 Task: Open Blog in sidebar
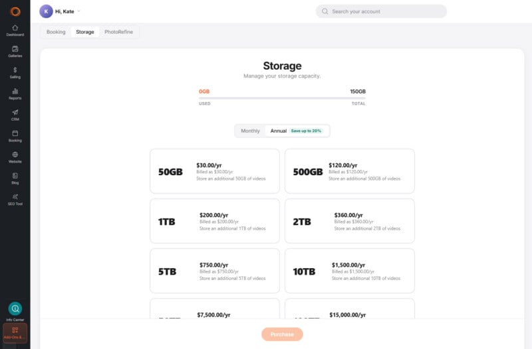15,178
